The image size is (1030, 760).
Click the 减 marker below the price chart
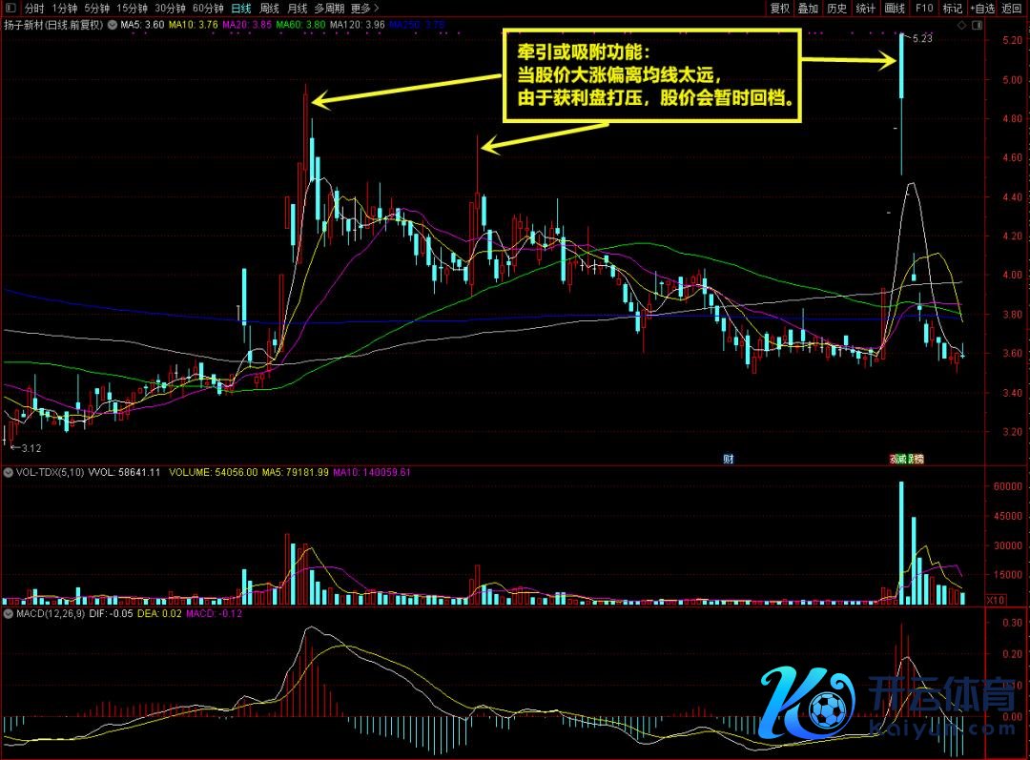(x=899, y=459)
